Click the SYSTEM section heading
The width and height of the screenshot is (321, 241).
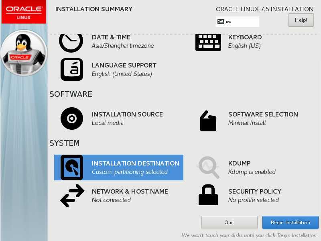pos(65,143)
